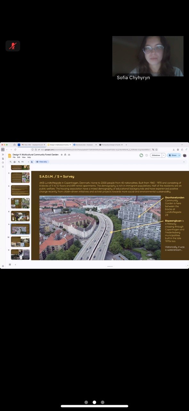This screenshot has height=411, width=189.
Task: Select the cursor pointer tool
Action: [32, 162]
